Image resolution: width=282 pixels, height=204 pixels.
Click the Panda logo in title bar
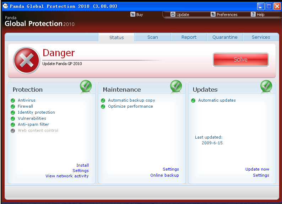[5, 6]
